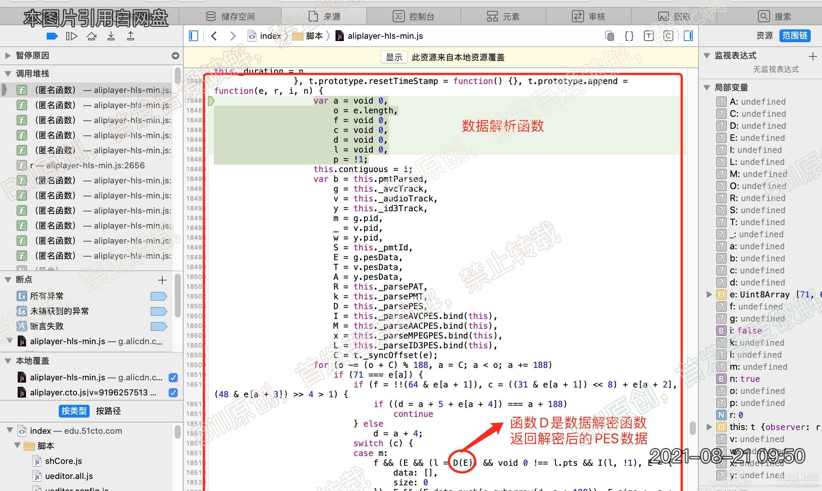Viewport: 822px width, 491px height.
Task: Open the 储存空间 tab
Action: point(230,17)
